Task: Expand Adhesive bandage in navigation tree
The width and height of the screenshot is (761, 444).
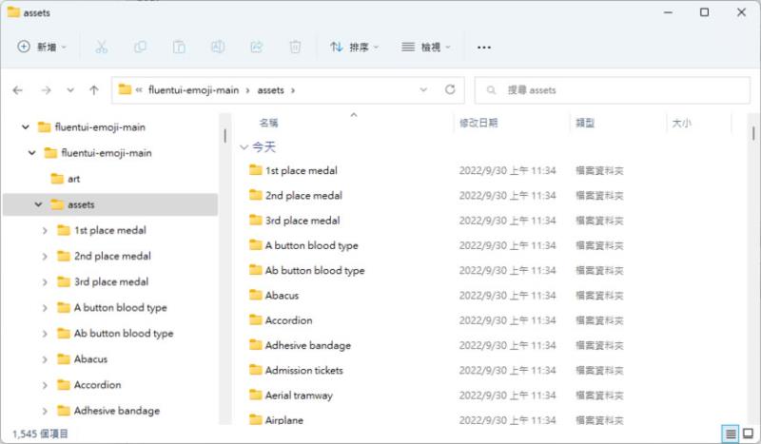Action: pyautogui.click(x=45, y=411)
